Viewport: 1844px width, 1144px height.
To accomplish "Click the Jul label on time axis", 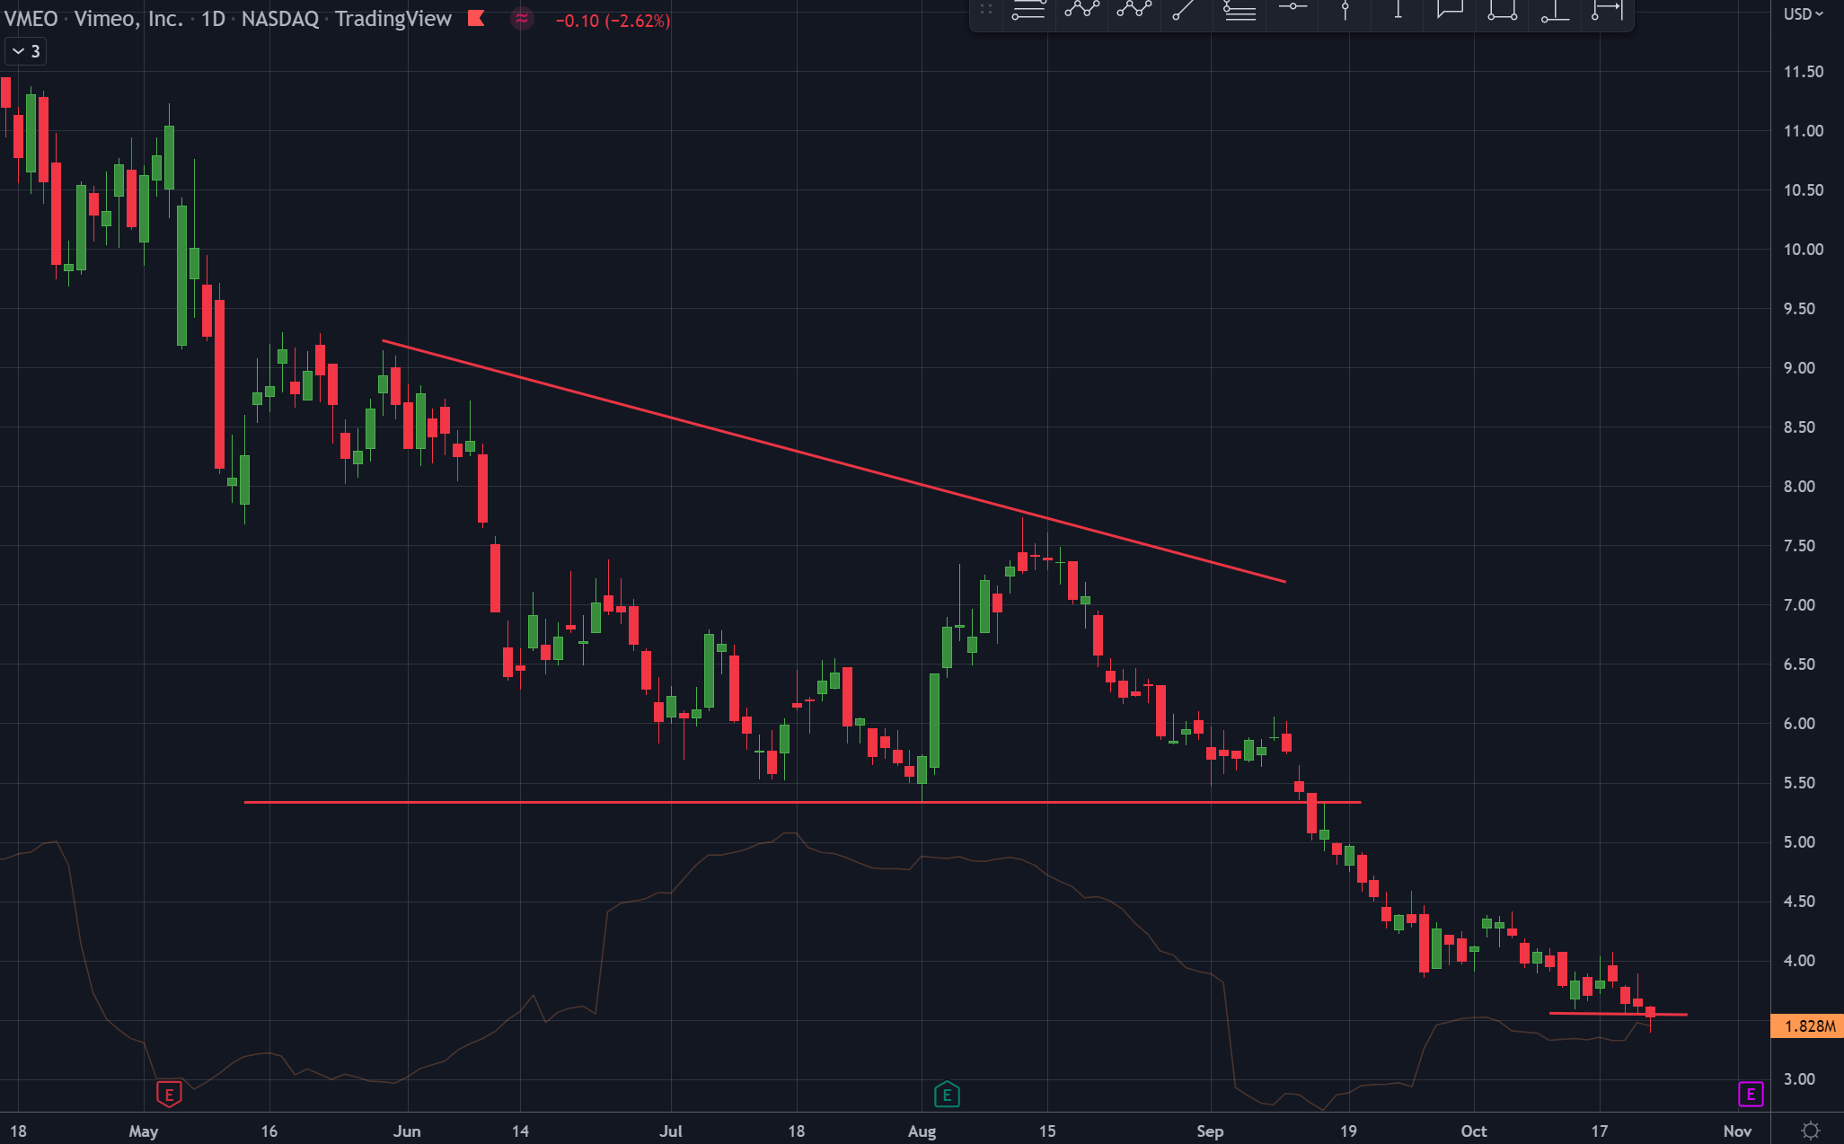I will pos(670,1131).
